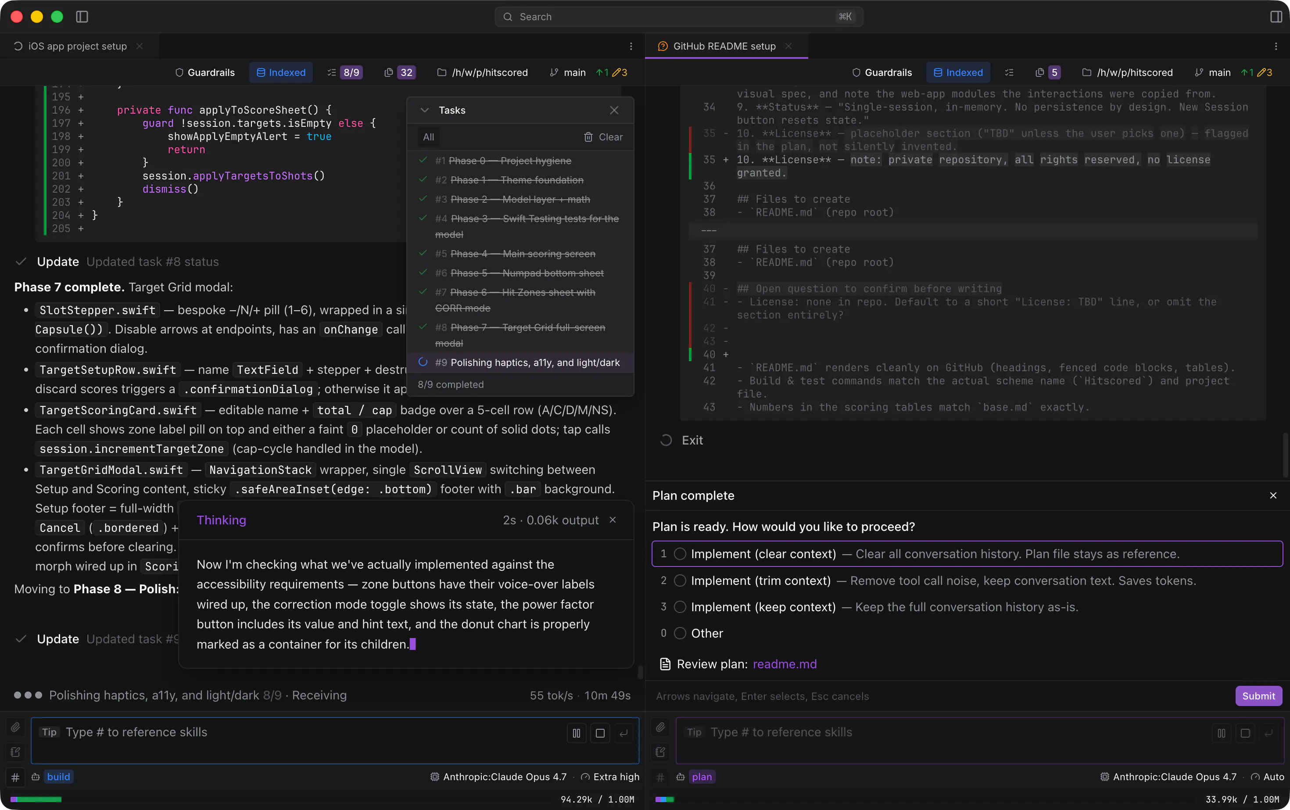
Task: Click hash skills icon in right pane
Action: tap(660, 777)
